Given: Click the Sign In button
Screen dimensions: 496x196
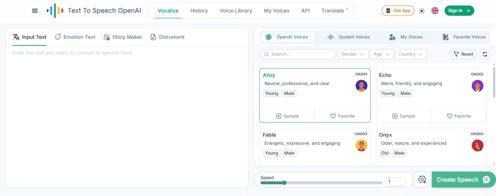Looking at the screenshot, I should [459, 11].
